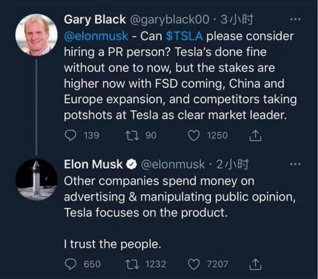Open the $TSLA cashtag link
The height and width of the screenshot is (279, 318).
point(184,36)
